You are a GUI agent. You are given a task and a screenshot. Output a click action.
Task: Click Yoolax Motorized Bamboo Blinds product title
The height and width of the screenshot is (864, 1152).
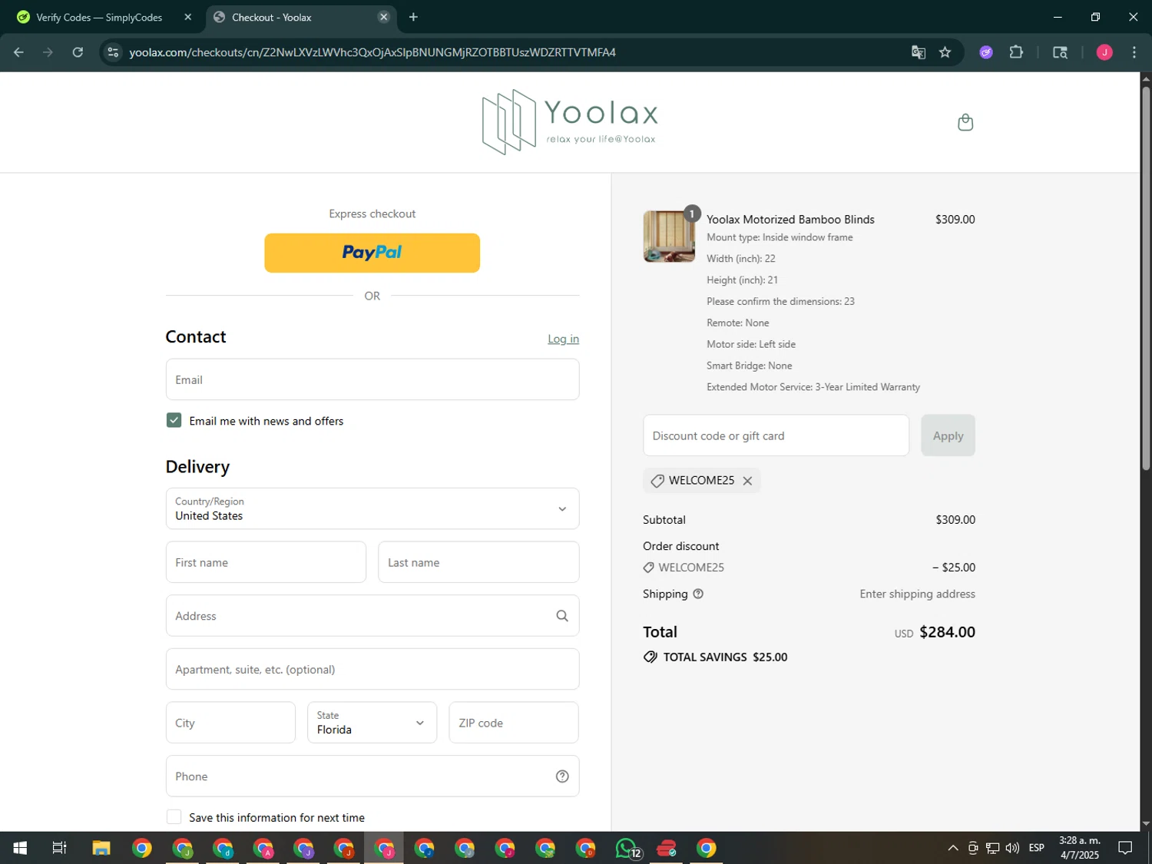[x=790, y=220]
